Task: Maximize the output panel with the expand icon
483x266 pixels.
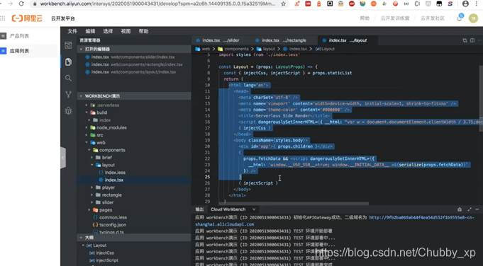Action: [x=470, y=209]
